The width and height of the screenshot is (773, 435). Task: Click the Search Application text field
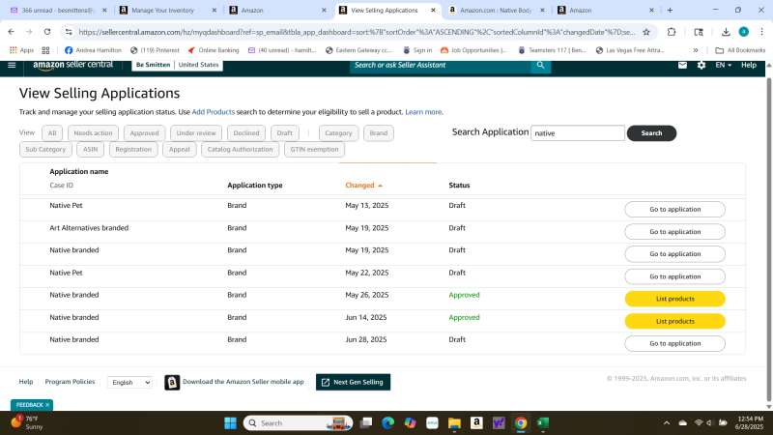tap(578, 132)
